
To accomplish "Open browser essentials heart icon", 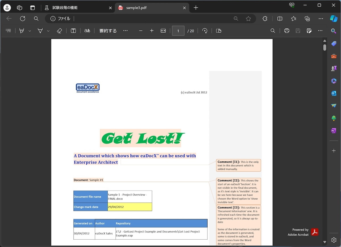I will click(x=292, y=5).
